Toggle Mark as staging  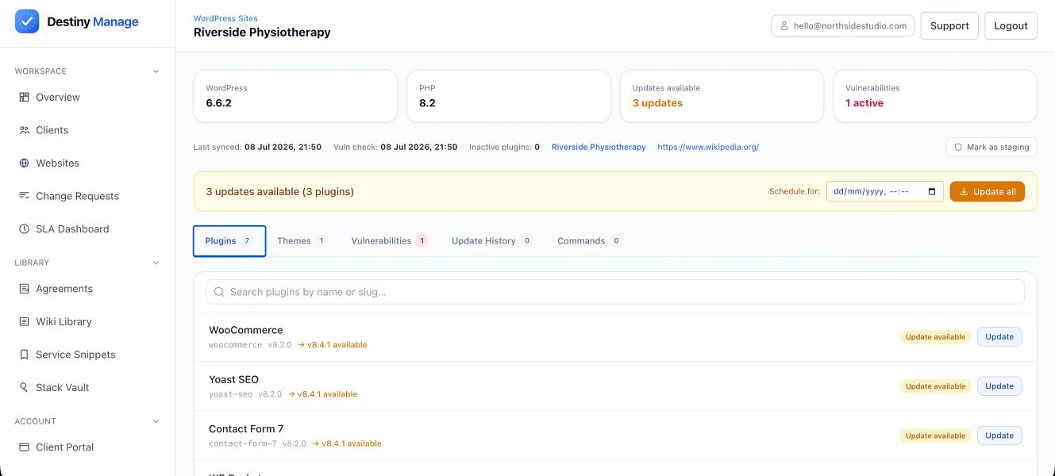[991, 147]
